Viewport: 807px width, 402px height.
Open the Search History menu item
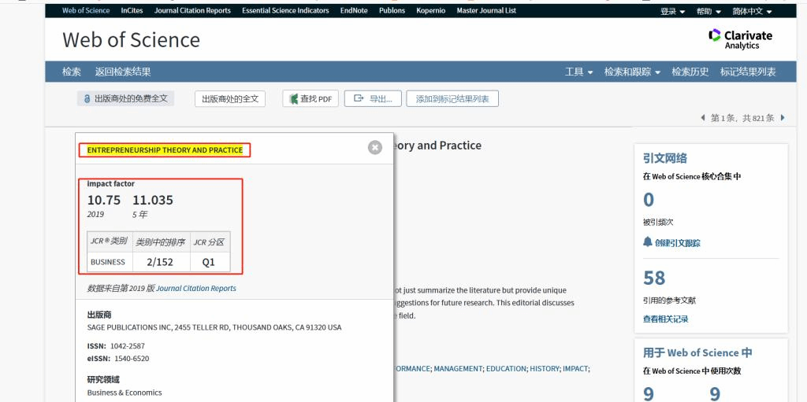pos(690,72)
